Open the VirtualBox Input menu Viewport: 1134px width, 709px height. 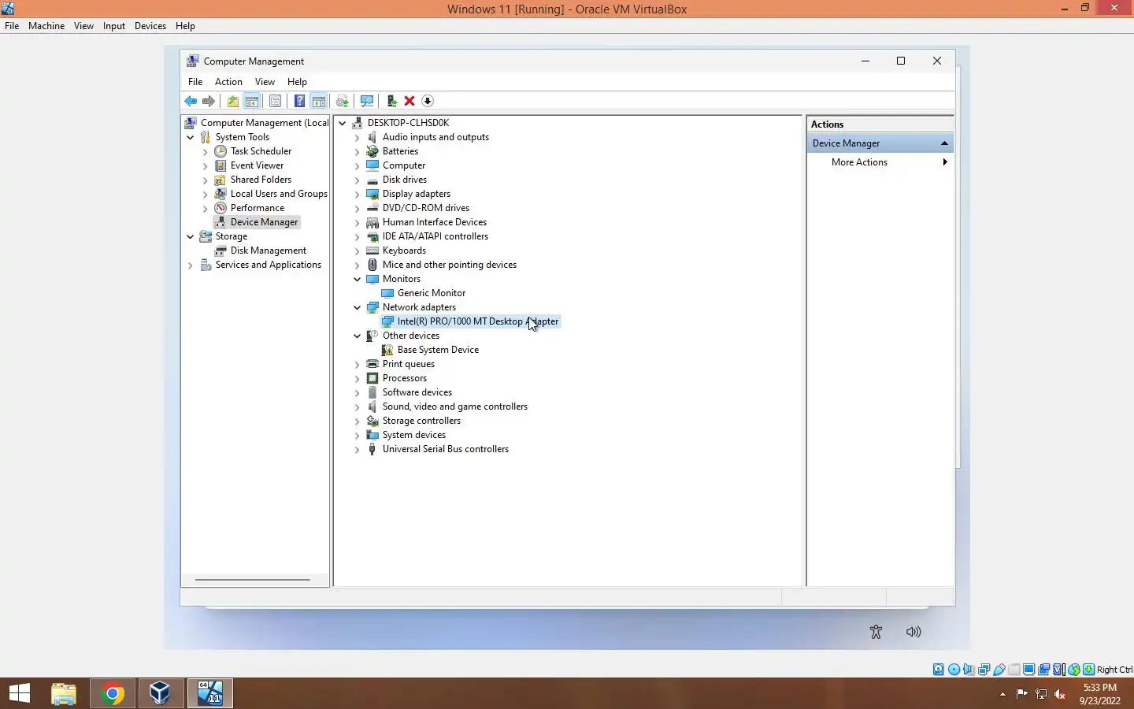(113, 26)
